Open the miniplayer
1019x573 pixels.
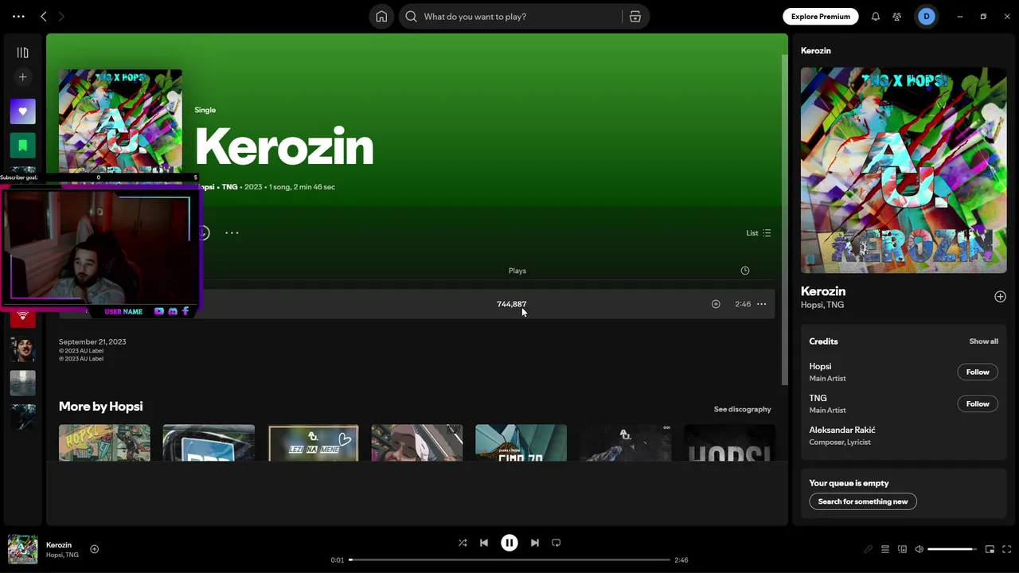click(x=990, y=549)
